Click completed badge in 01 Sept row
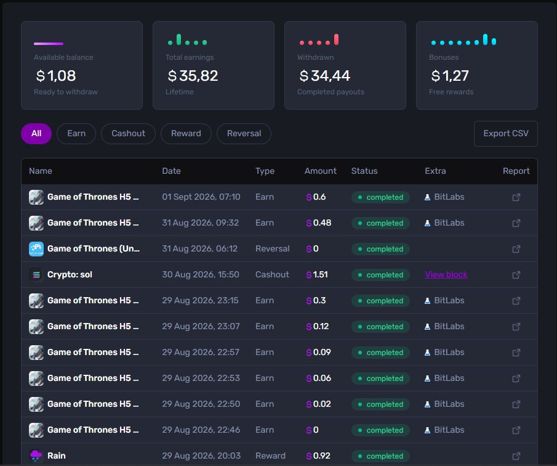Image resolution: width=557 pixels, height=466 pixels. click(380, 197)
